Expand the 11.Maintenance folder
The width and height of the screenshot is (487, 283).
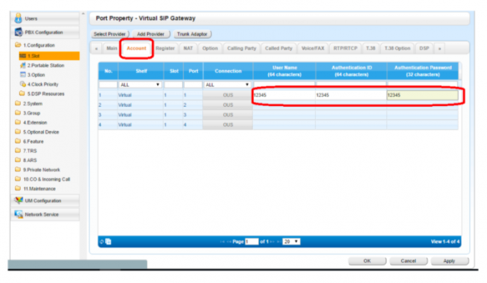18,188
